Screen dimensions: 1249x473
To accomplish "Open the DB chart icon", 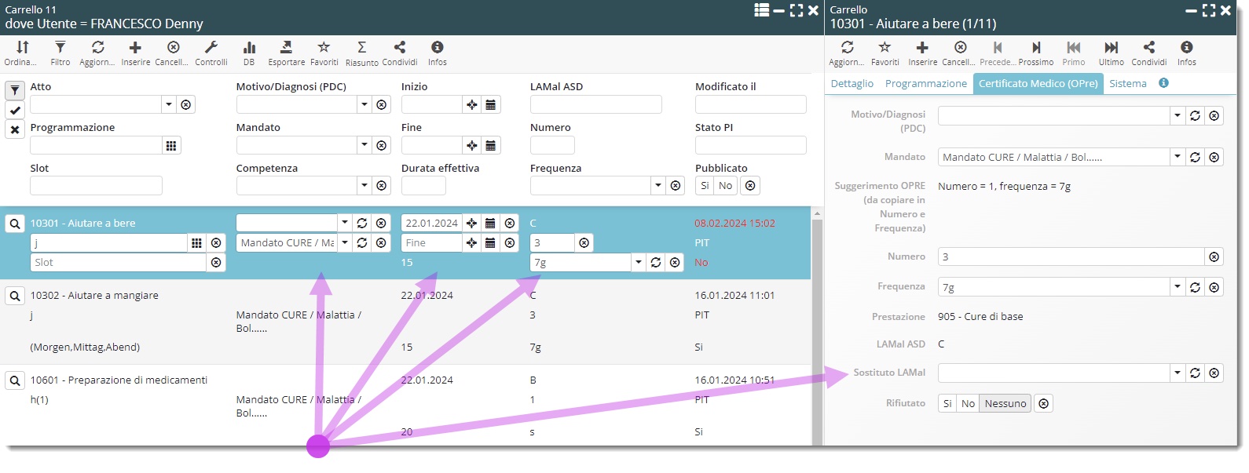I will [249, 49].
